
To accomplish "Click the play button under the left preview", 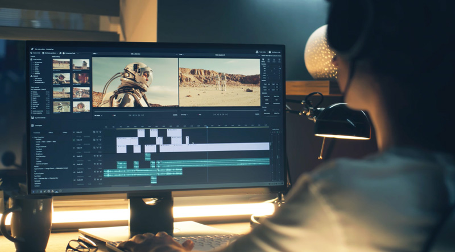I will pyautogui.click(x=135, y=115).
